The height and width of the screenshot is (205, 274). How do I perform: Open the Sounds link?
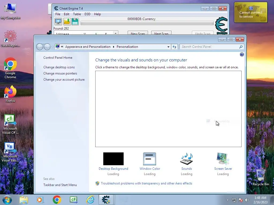187,169
